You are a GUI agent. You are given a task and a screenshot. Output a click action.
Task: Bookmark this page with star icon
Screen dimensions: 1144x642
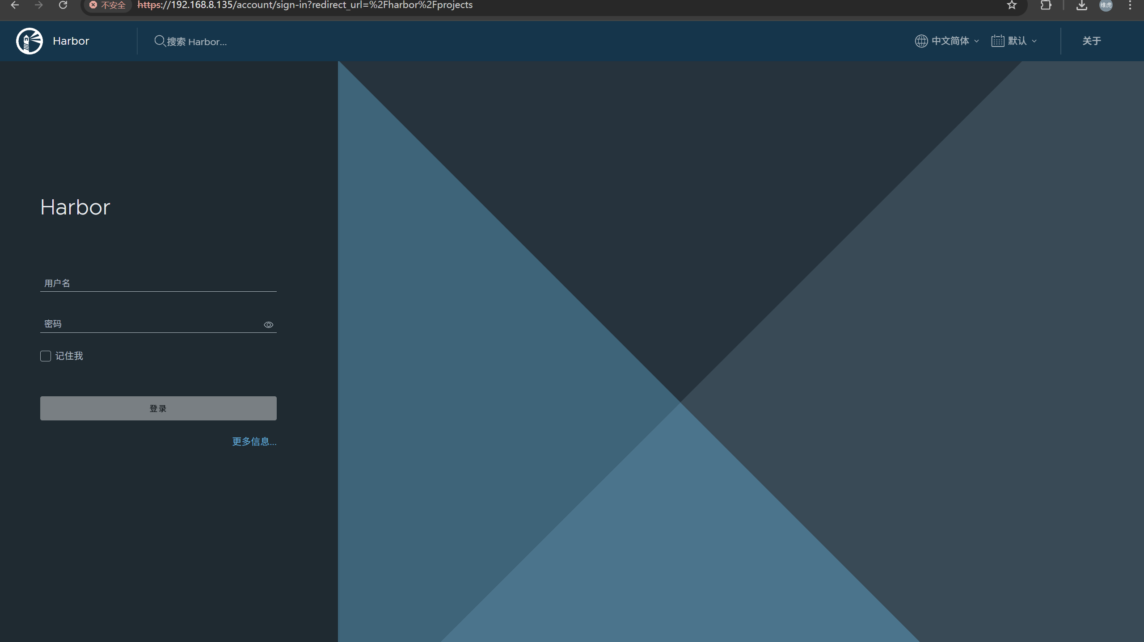[1012, 5]
